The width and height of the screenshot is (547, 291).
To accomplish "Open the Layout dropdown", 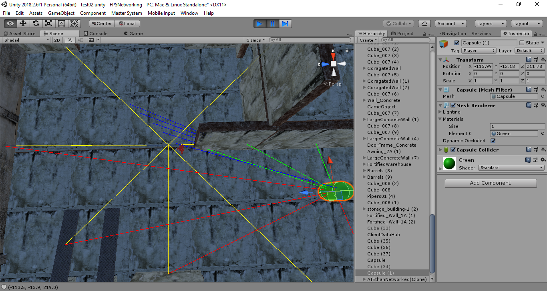I will tap(527, 24).
